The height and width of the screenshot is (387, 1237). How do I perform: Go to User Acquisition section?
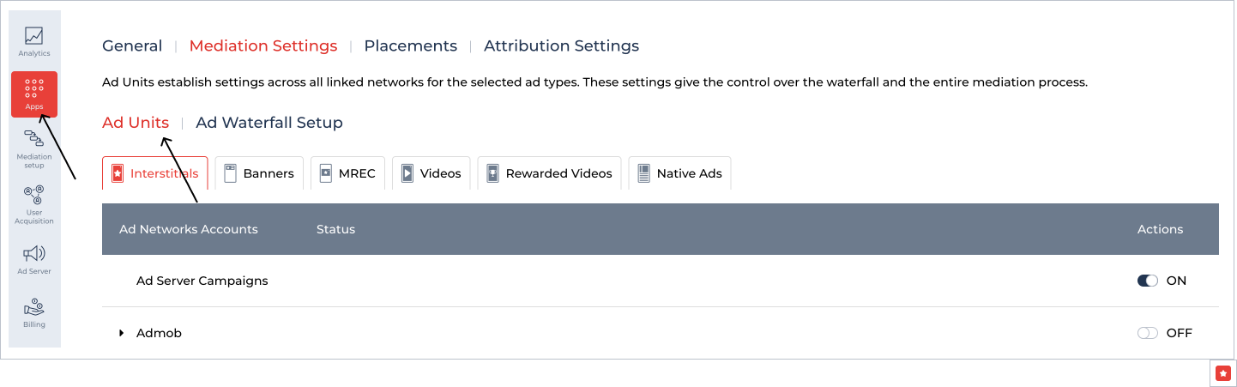tap(34, 204)
